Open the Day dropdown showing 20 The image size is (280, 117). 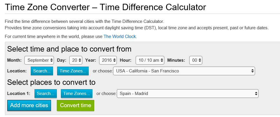tap(76, 60)
